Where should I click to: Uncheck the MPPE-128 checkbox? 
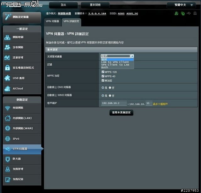pos(103,72)
